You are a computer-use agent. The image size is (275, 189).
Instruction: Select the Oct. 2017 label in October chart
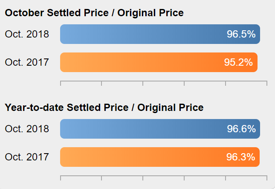point(27,62)
